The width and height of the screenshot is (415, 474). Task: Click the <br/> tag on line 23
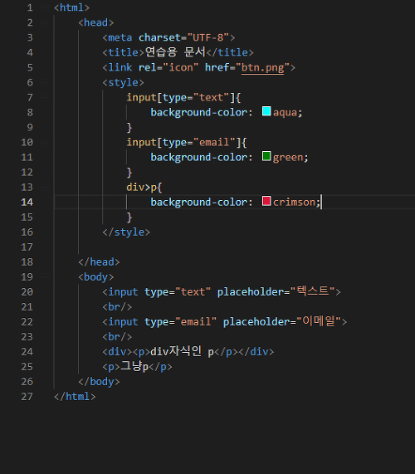[117, 336]
